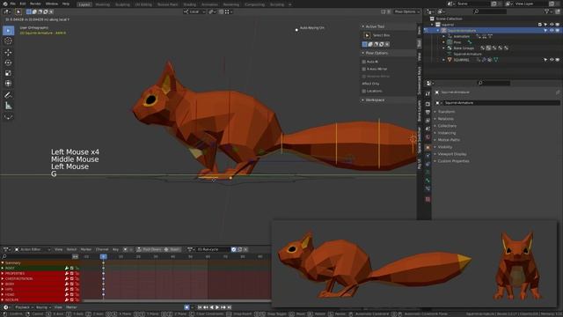Image resolution: width=563 pixels, height=317 pixels.
Task: Open the Render properties tab icon
Action: pyautogui.click(x=428, y=104)
